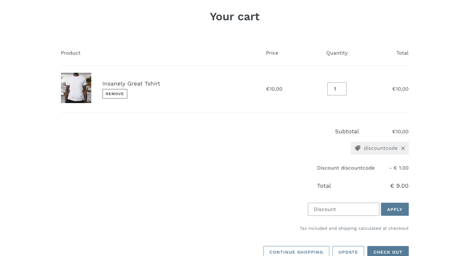Click the tag icon on the discount chip

coord(358,148)
